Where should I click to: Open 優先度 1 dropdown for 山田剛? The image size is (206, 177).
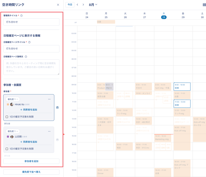click(13, 131)
